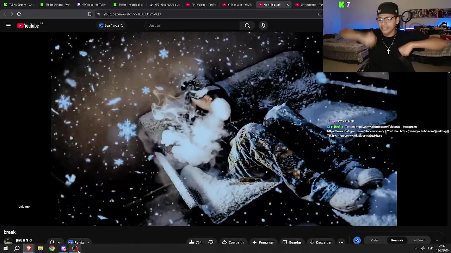
Task: Reload the page with the refresh icon
Action: [x=19, y=14]
